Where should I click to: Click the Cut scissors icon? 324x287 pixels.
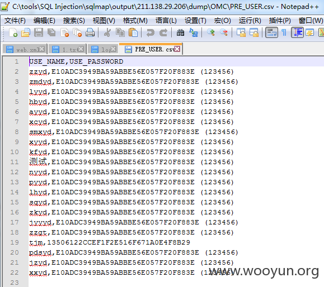coord(107,32)
